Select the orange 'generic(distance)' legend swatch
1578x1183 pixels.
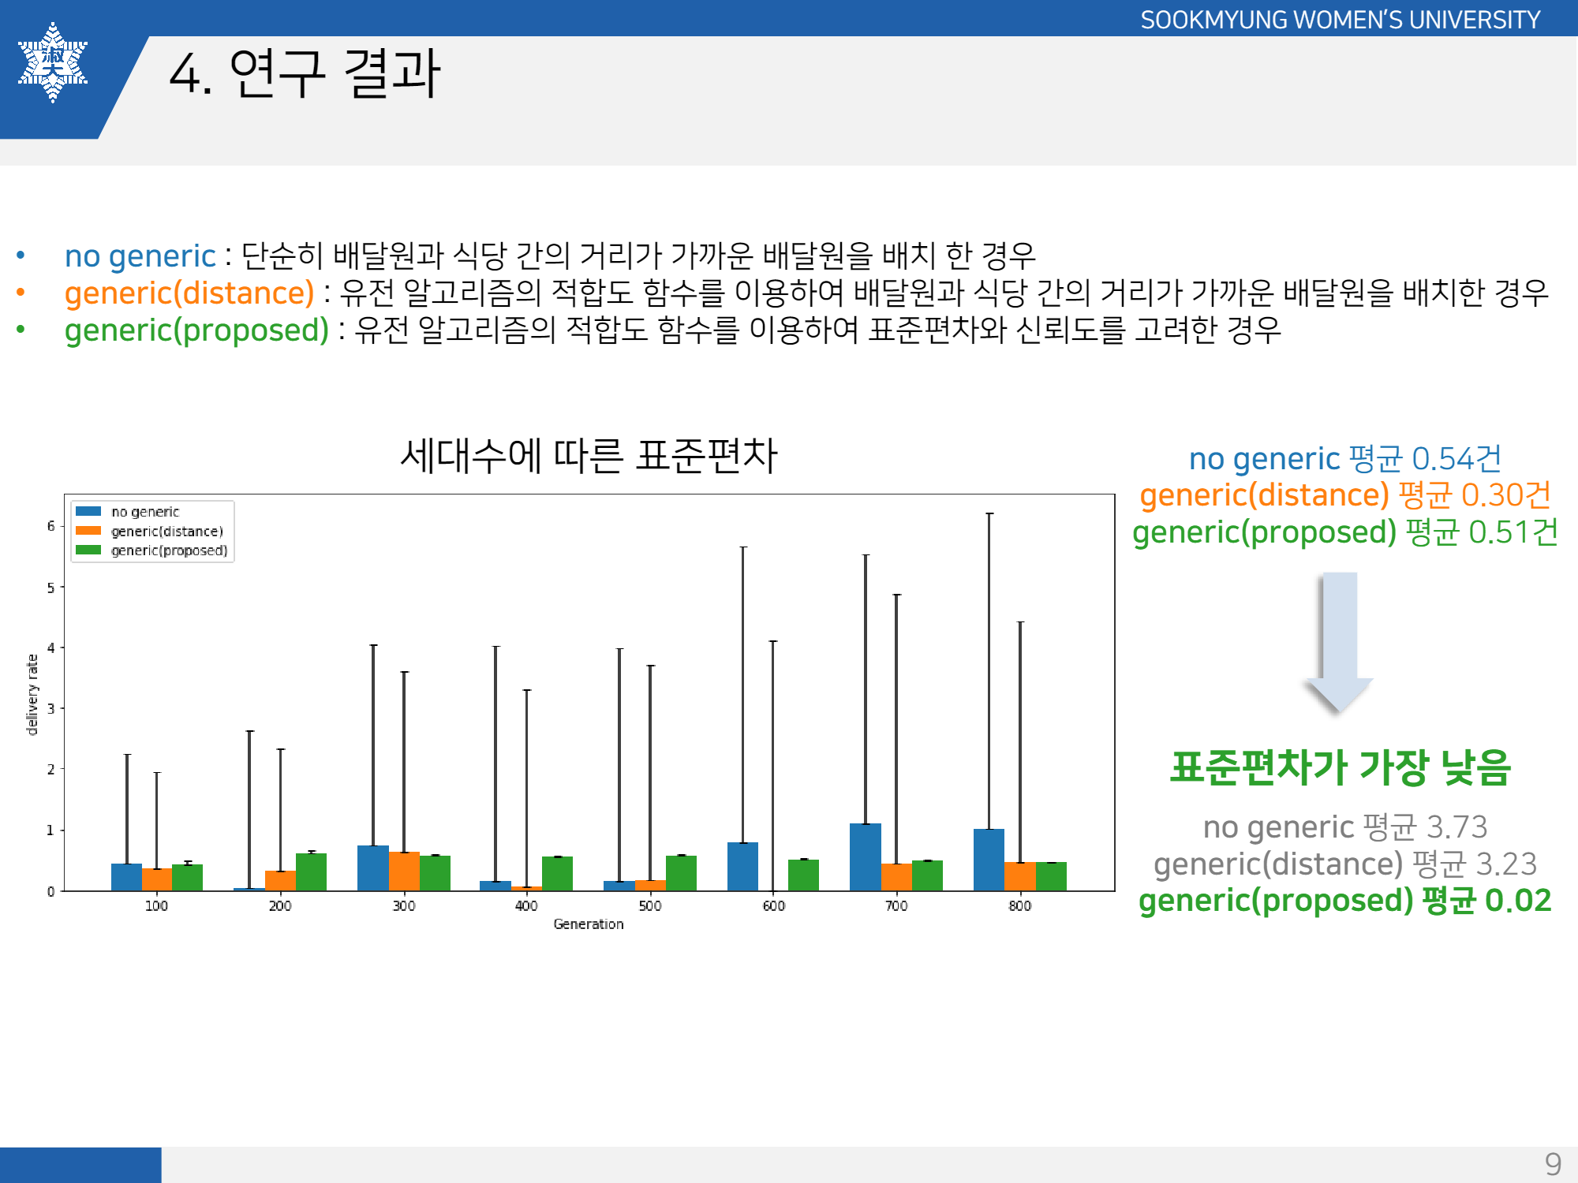coord(89,532)
